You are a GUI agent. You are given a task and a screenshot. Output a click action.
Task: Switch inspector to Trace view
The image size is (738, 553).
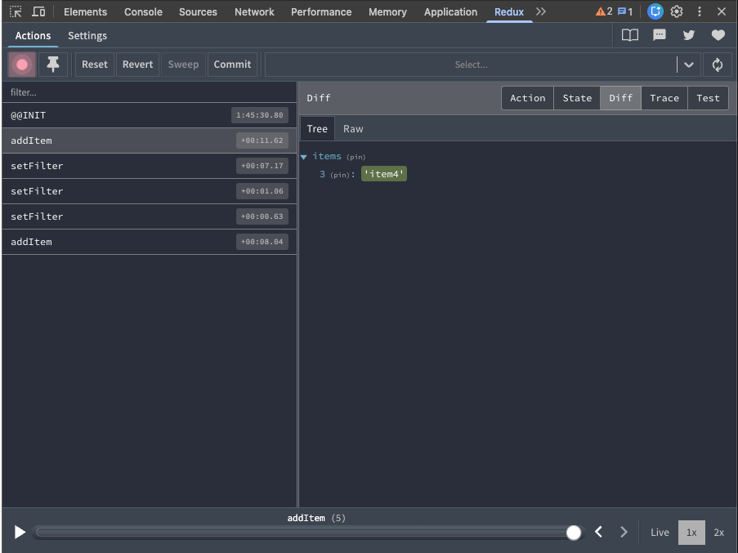click(x=664, y=98)
